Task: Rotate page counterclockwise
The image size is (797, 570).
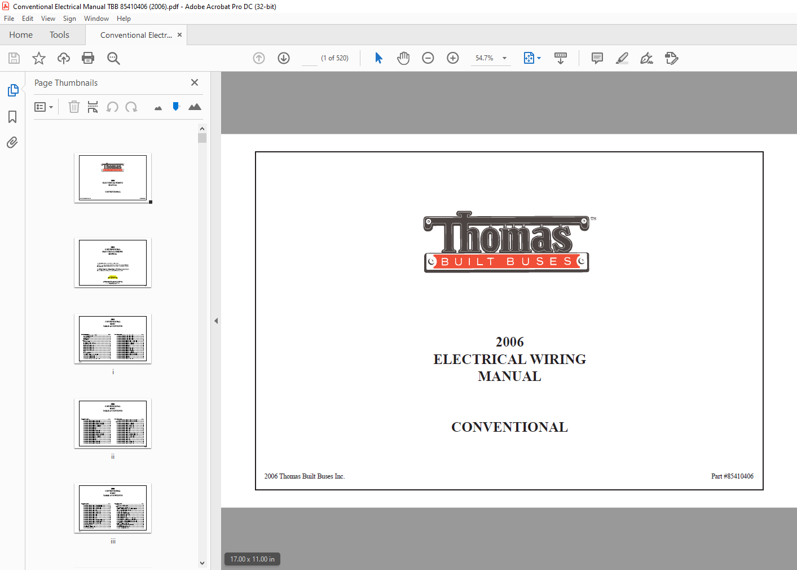Action: [112, 107]
